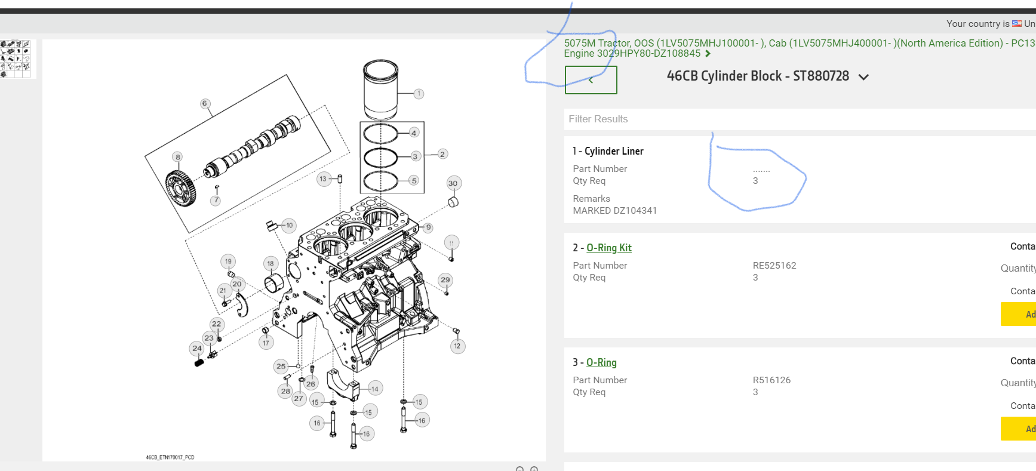Click callout 8 next to the camshaft gear
Image resolution: width=1036 pixels, height=471 pixels.
click(x=177, y=157)
